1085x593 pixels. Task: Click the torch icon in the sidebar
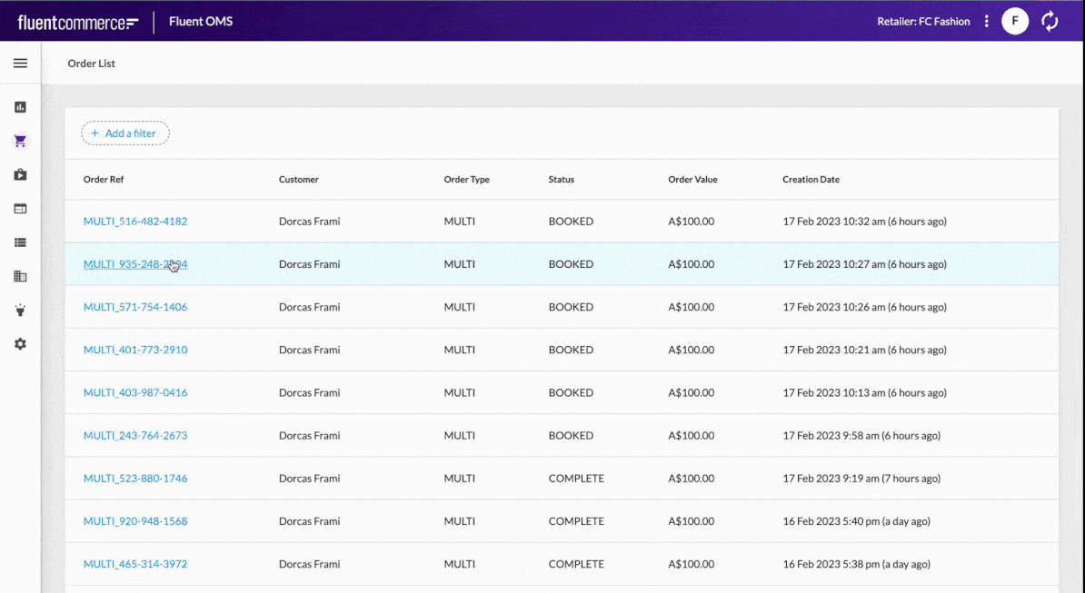point(20,310)
